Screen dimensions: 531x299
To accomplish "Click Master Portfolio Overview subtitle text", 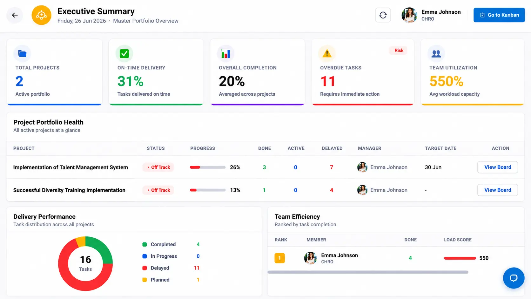I will (x=146, y=21).
